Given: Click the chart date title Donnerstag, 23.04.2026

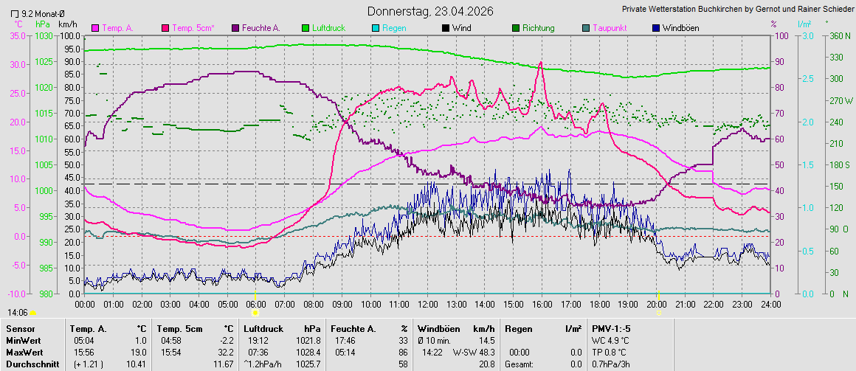Looking at the screenshot, I should (x=430, y=11).
